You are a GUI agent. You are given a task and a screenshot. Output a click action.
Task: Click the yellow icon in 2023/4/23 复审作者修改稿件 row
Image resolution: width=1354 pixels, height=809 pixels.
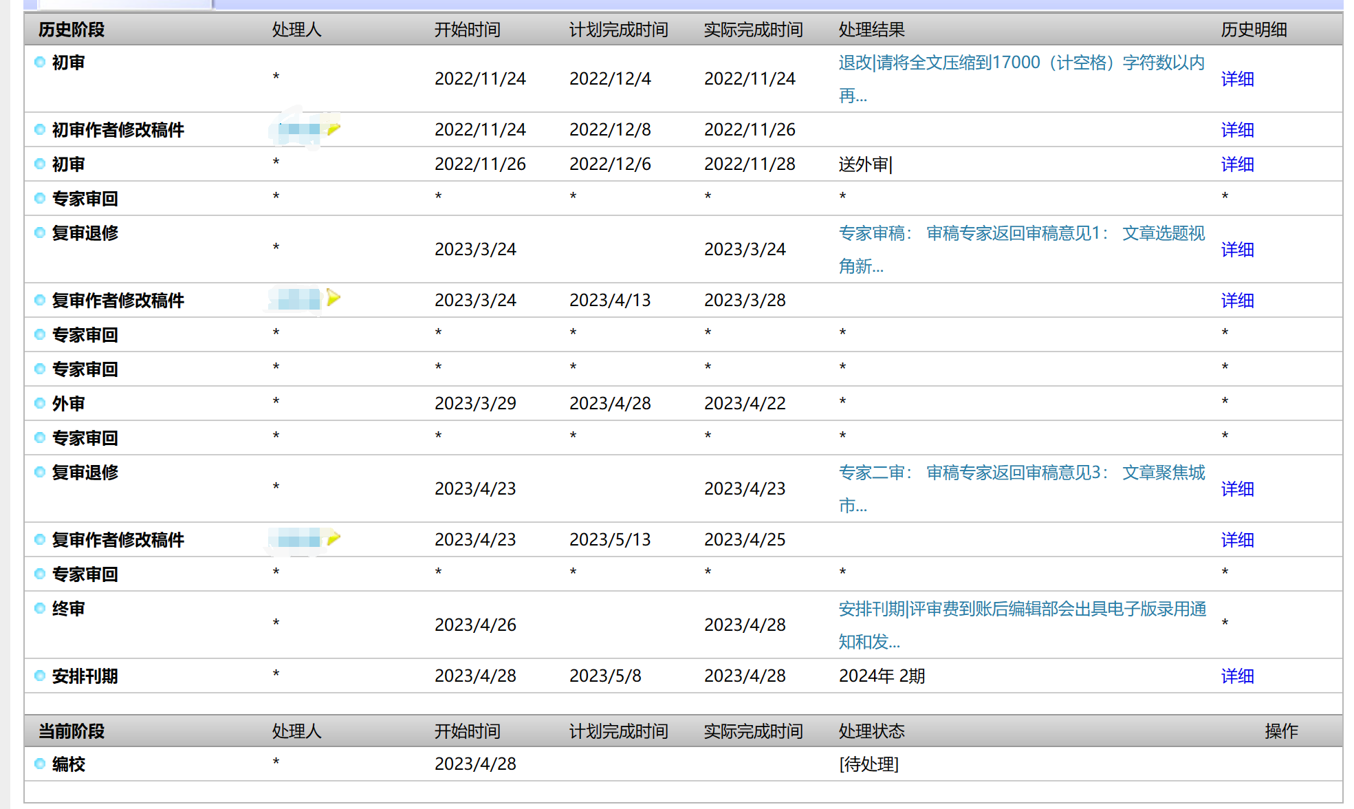pos(334,538)
